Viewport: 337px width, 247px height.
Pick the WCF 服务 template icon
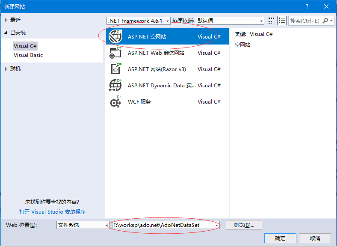coord(115,102)
